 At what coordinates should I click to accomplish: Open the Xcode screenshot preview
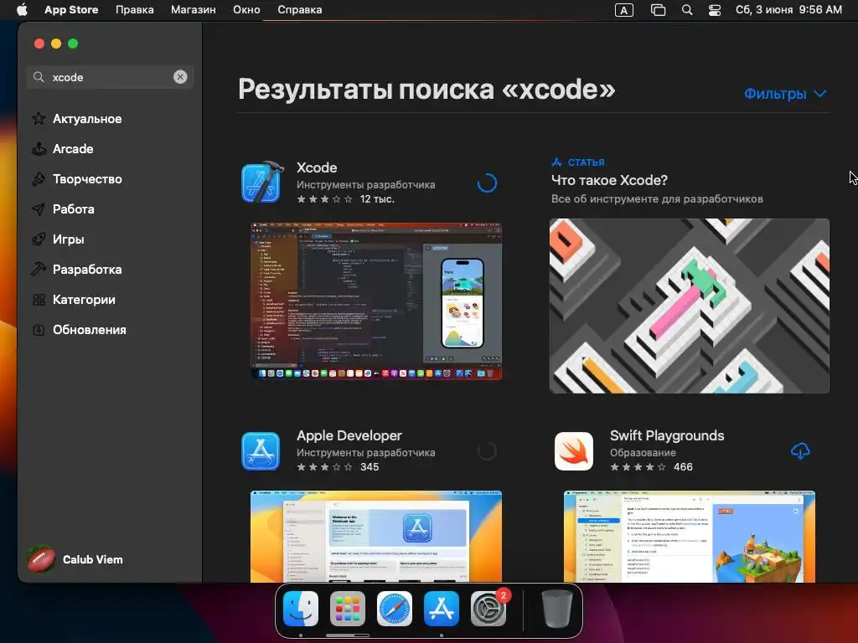pyautogui.click(x=376, y=301)
